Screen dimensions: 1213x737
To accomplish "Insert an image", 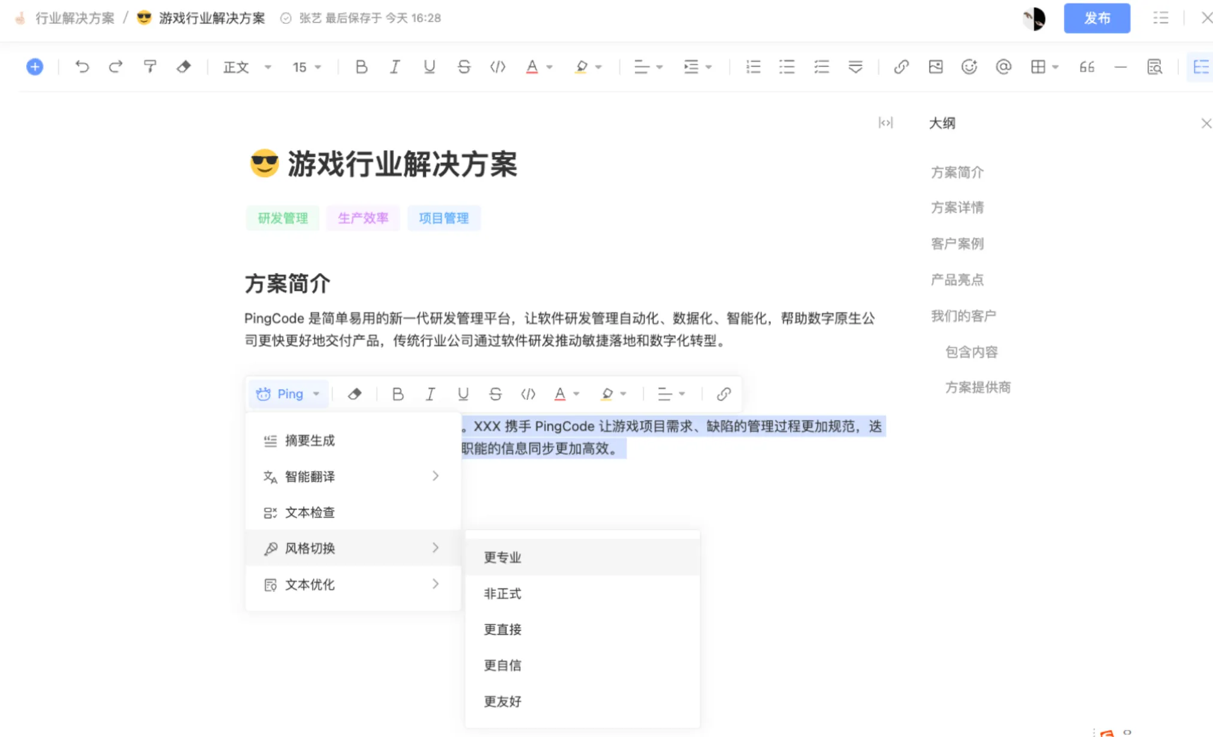I will pyautogui.click(x=936, y=66).
